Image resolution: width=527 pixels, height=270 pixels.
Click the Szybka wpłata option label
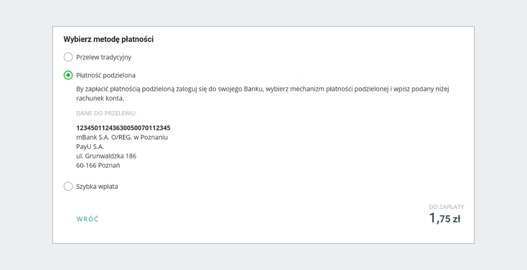[97, 187]
